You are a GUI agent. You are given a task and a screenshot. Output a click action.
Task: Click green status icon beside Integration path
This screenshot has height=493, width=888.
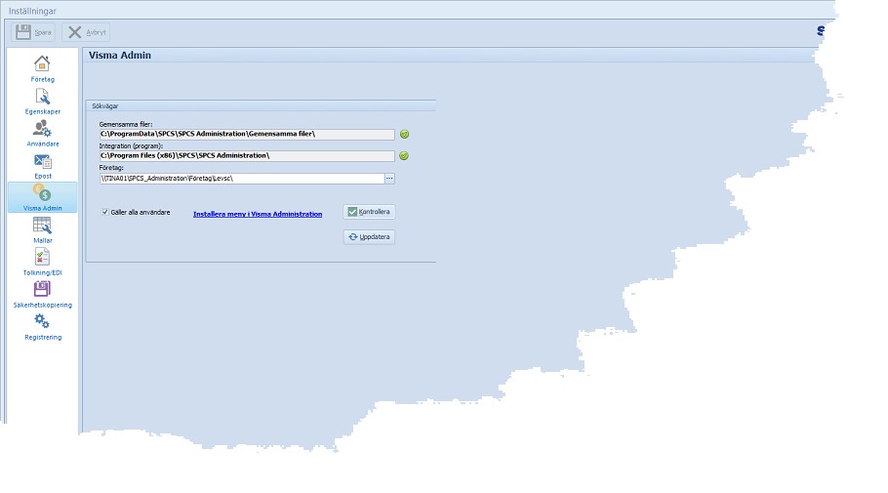pos(404,156)
